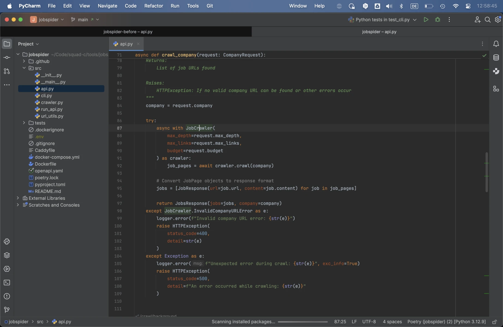
Task: Open more run actions menu
Action: point(449,20)
